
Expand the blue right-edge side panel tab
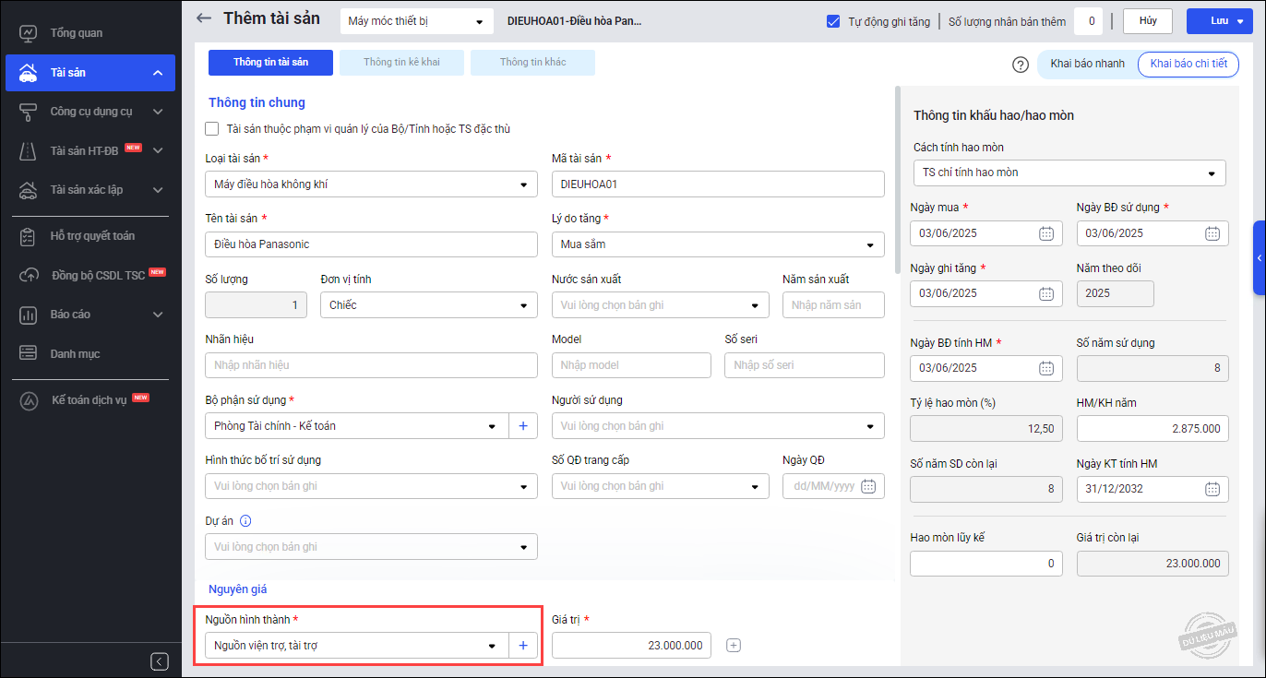(1260, 257)
